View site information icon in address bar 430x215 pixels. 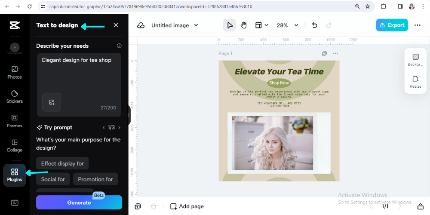43,6
